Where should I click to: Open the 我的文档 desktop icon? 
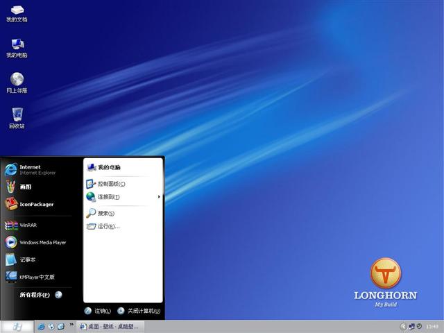point(17,14)
